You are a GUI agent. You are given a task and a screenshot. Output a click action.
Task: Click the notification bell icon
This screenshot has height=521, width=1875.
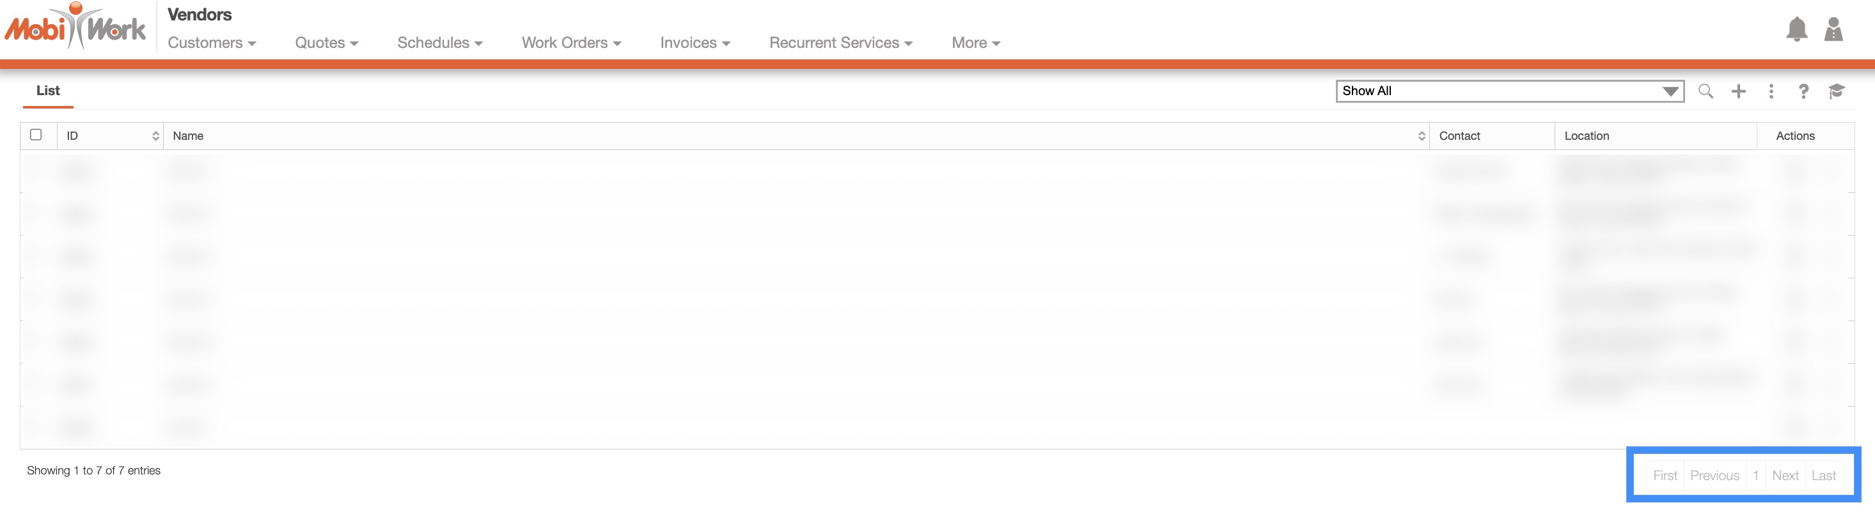(1796, 29)
